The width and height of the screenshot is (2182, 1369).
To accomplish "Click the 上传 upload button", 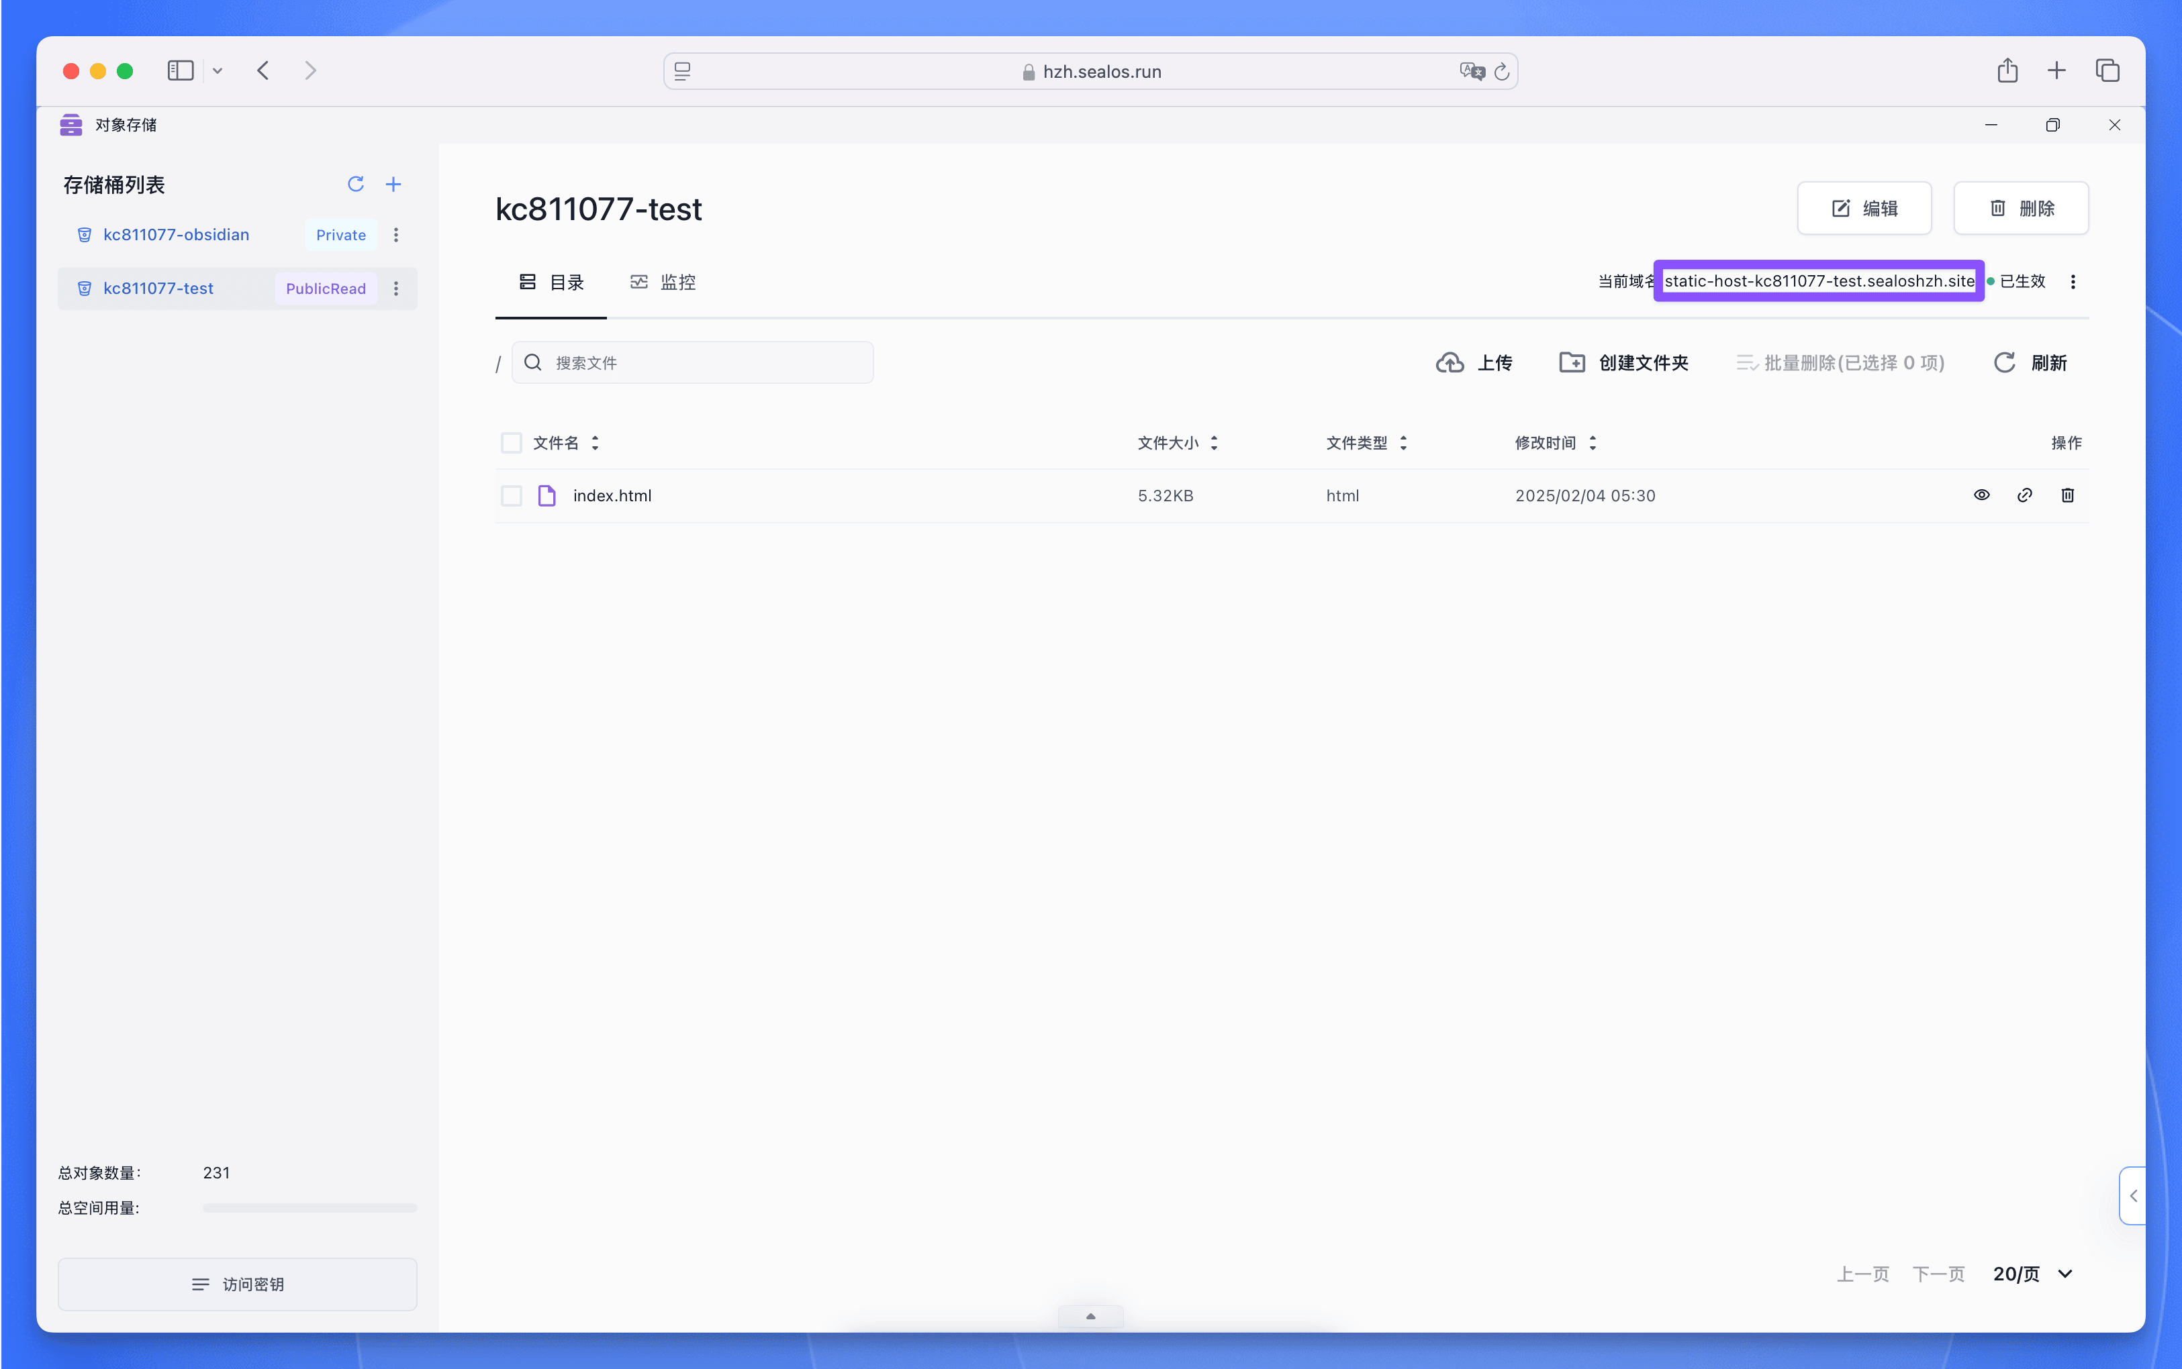I will 1474,363.
